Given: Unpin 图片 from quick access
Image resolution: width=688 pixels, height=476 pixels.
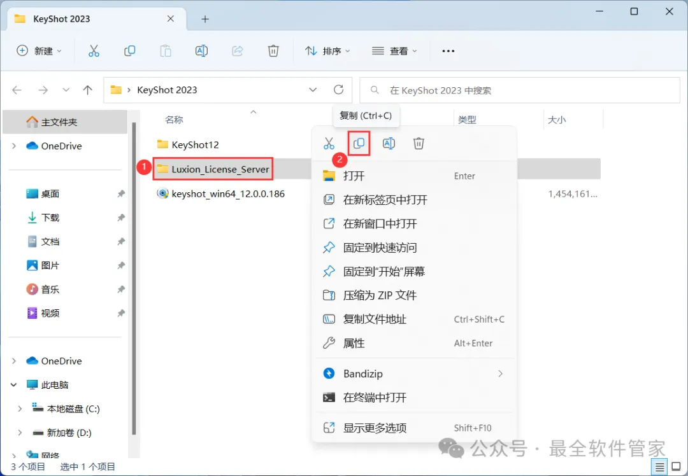Looking at the screenshot, I should 121,265.
